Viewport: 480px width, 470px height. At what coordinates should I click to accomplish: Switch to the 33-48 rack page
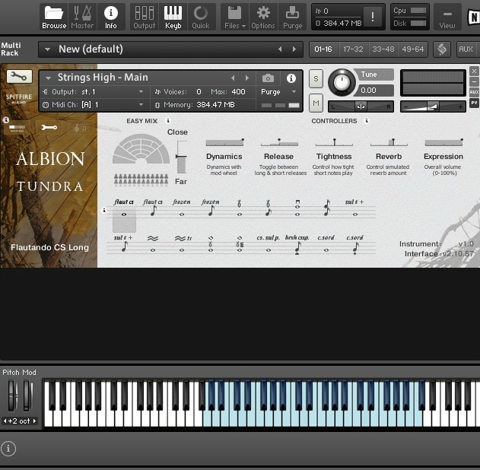[x=383, y=49]
